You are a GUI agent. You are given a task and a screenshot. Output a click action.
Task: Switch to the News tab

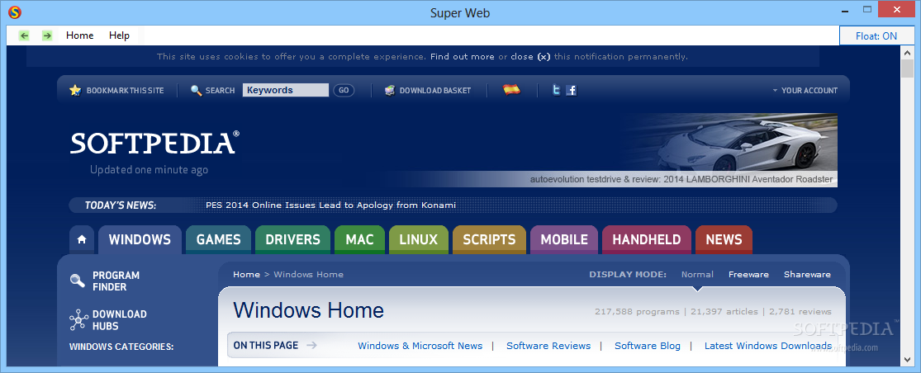[724, 239]
